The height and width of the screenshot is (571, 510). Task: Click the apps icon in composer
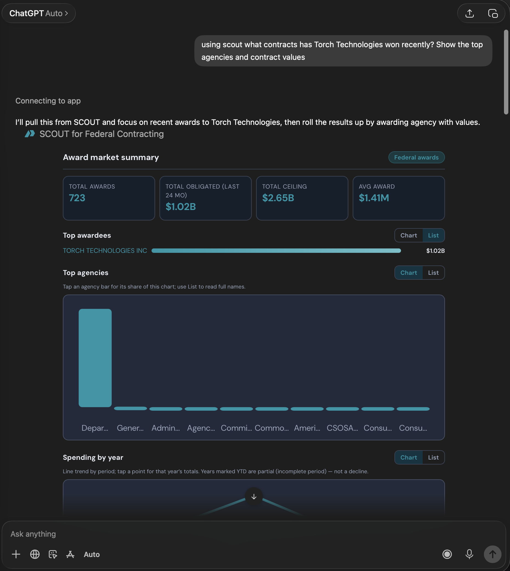[70, 554]
